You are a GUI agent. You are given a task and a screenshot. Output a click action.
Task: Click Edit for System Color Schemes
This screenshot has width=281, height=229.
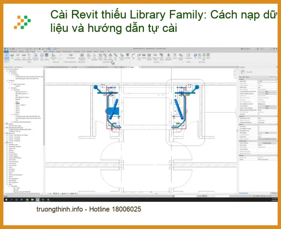(267, 108)
